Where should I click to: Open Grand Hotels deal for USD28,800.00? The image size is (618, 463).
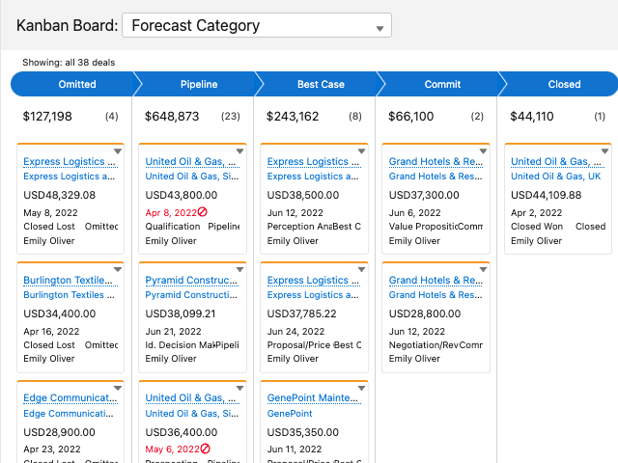tap(435, 280)
